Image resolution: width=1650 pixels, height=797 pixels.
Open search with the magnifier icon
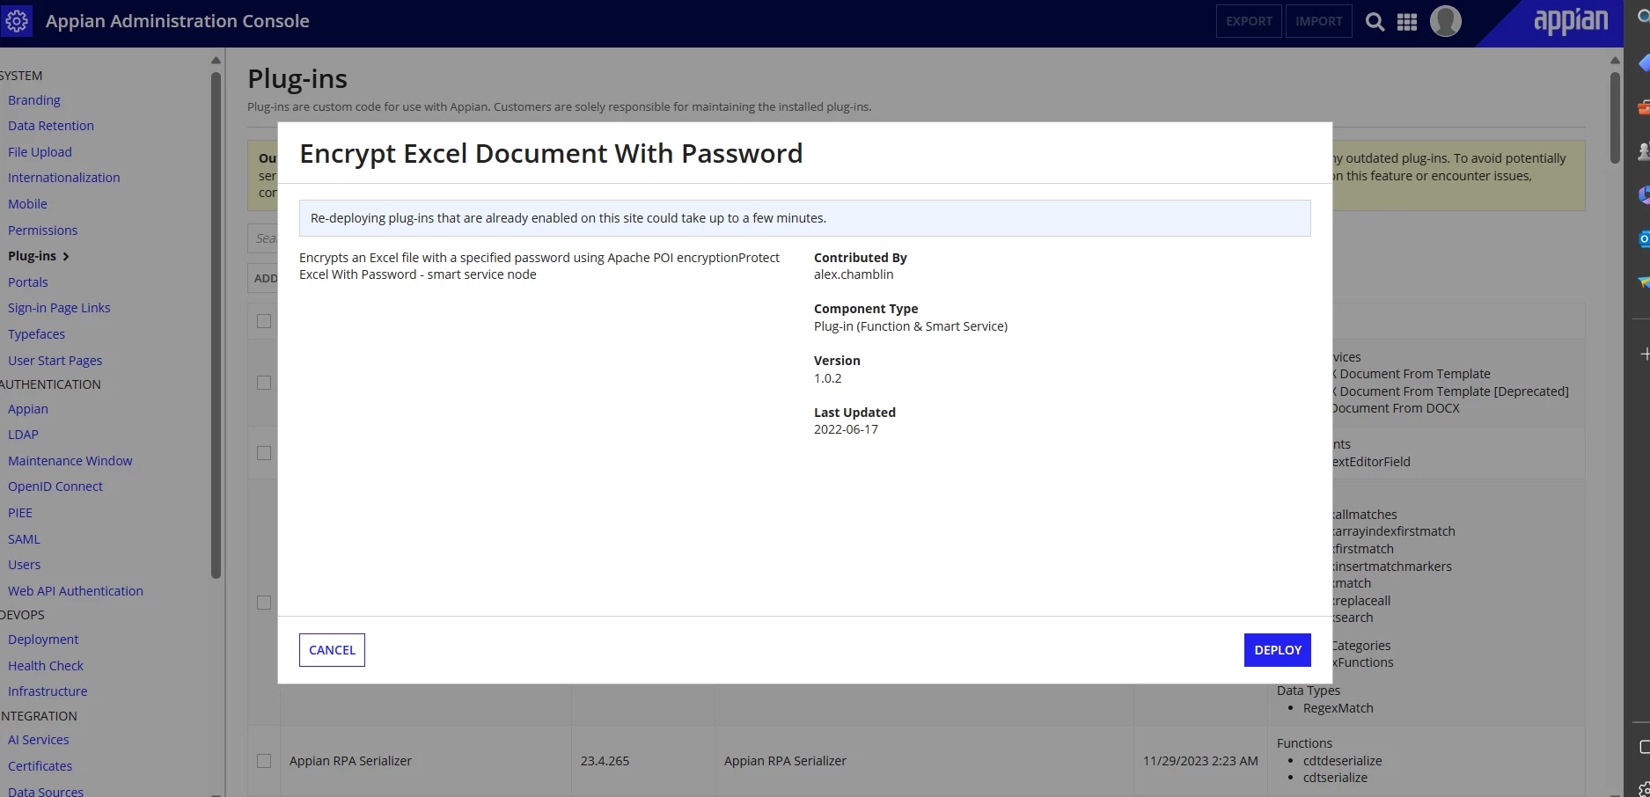pos(1375,22)
